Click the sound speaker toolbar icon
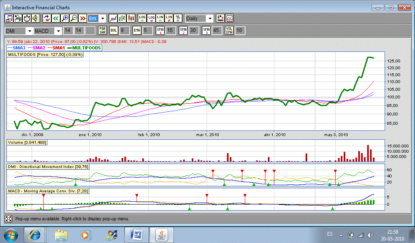The width and height of the screenshot is (415, 243). pos(36,18)
